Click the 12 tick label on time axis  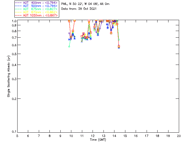[x=93, y=136]
